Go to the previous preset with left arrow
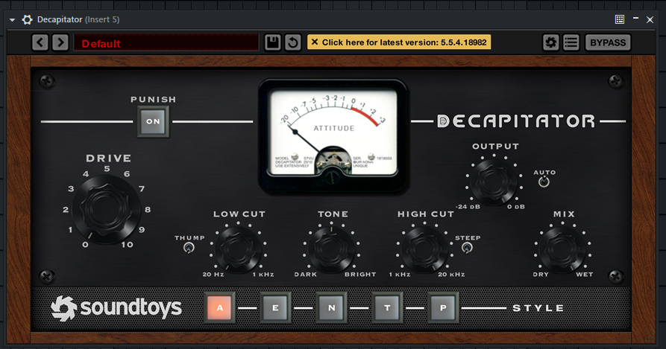This screenshot has height=349, width=666. tap(40, 42)
